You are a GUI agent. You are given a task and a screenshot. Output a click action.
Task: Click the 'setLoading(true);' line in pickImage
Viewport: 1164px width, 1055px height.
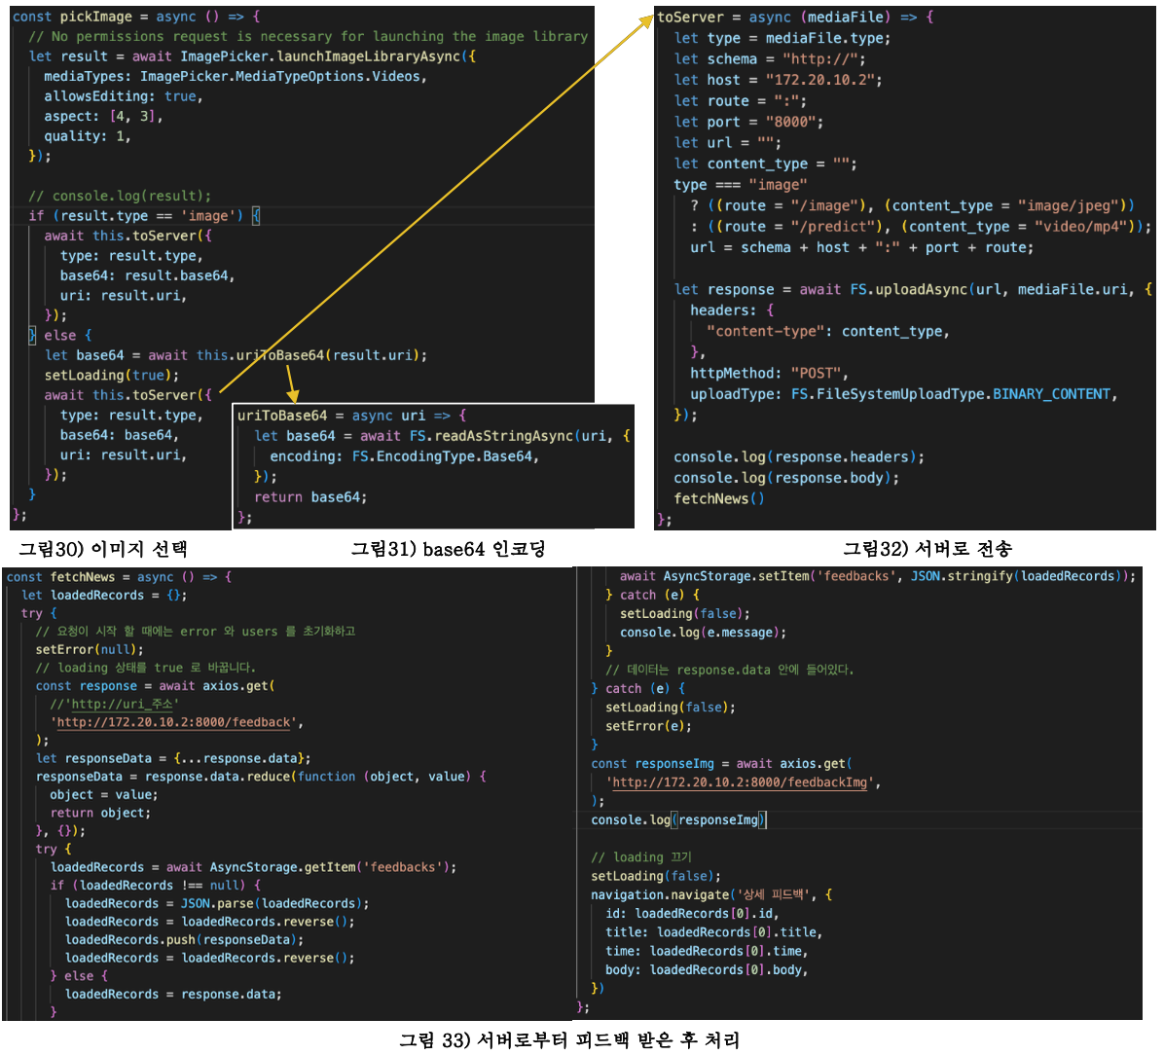point(111,376)
